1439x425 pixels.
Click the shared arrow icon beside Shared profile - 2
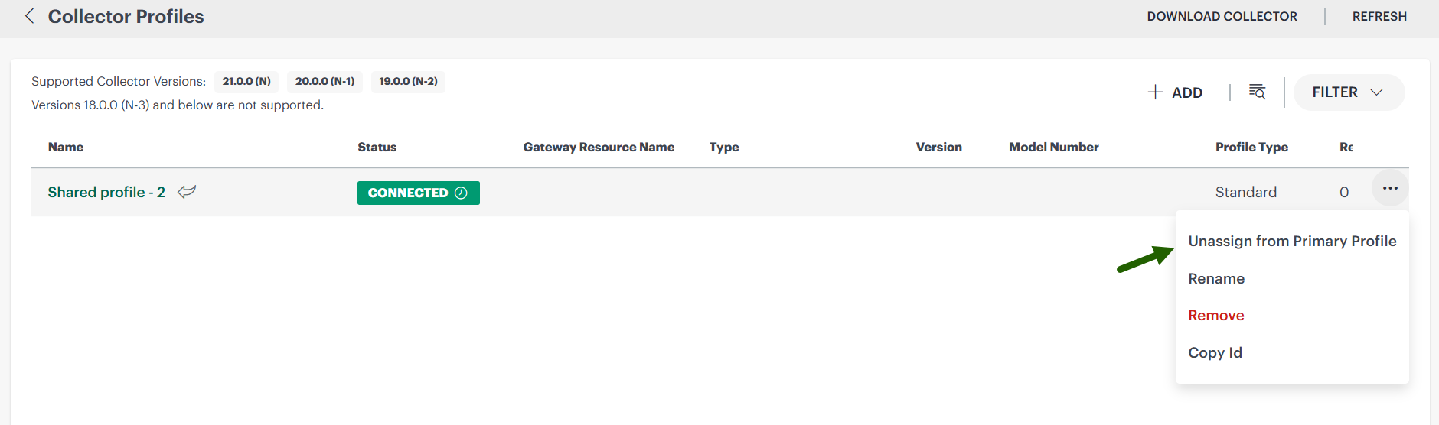(x=187, y=192)
